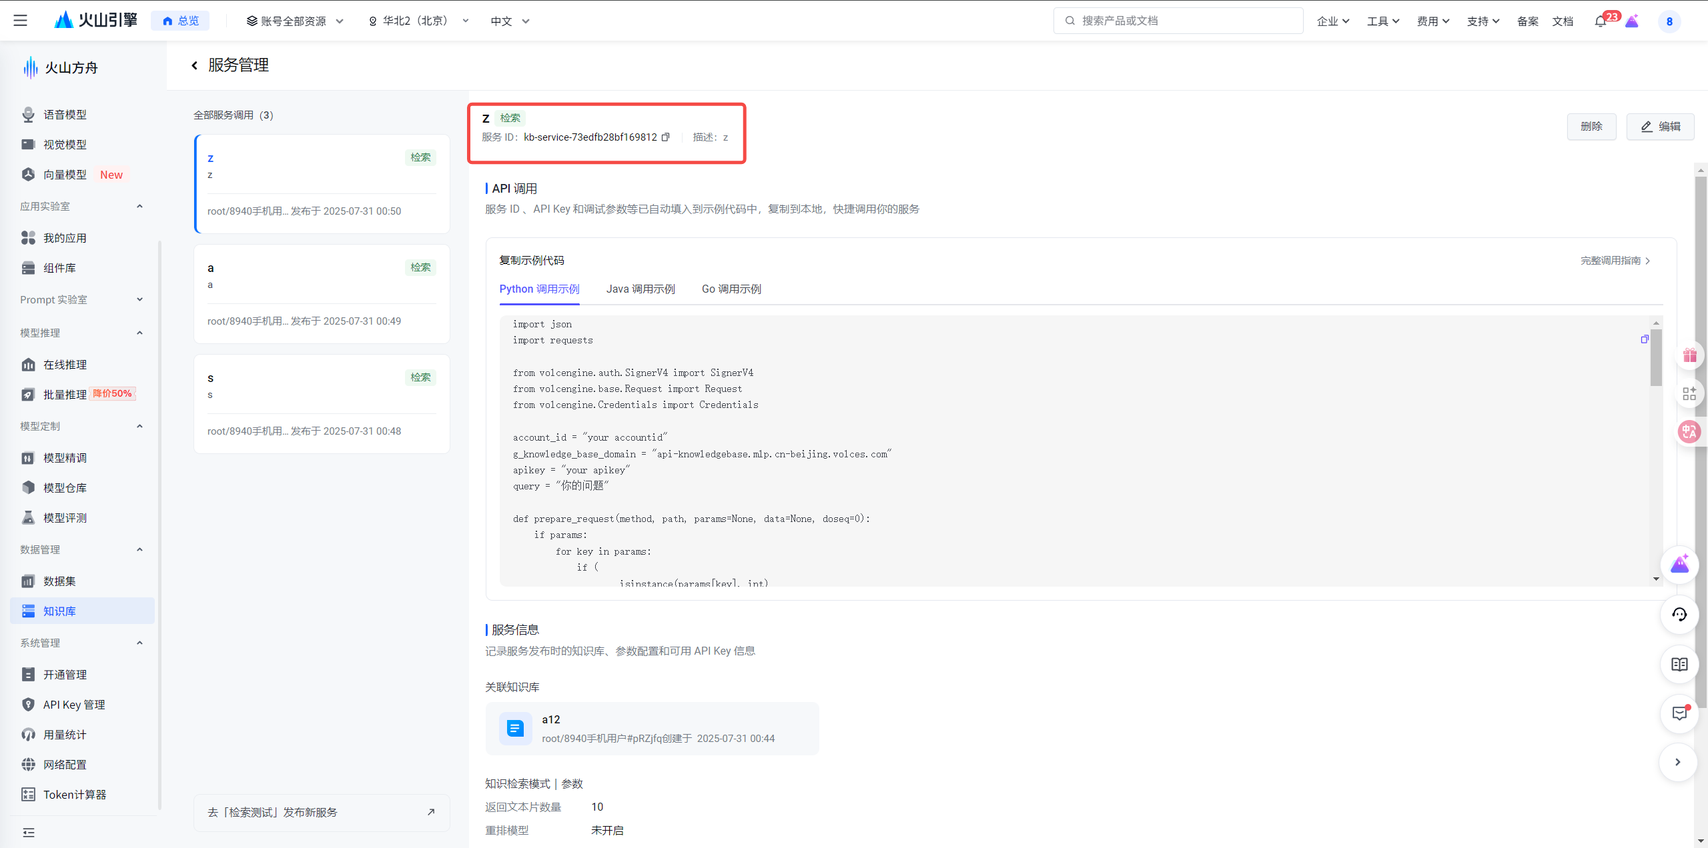Open the floating AI assistant button
The width and height of the screenshot is (1708, 848).
pyautogui.click(x=1679, y=565)
